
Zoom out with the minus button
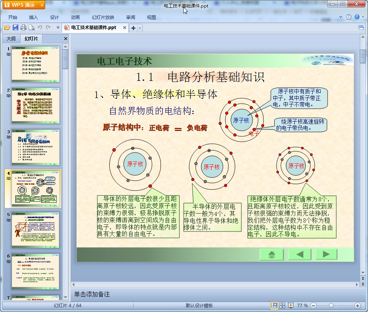click(313, 305)
